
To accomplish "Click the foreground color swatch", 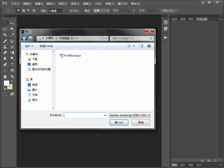I will 6,83.
